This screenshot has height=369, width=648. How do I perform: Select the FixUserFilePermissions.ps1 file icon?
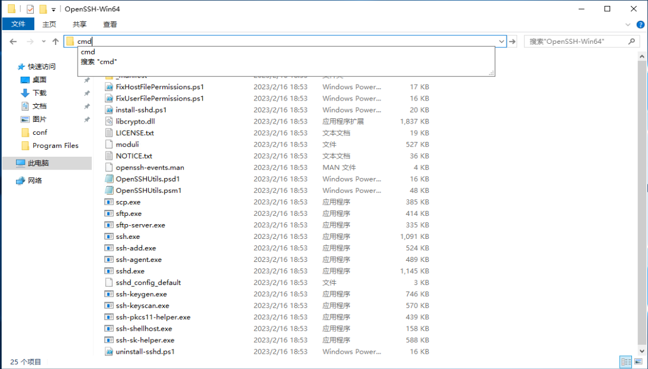coord(108,98)
